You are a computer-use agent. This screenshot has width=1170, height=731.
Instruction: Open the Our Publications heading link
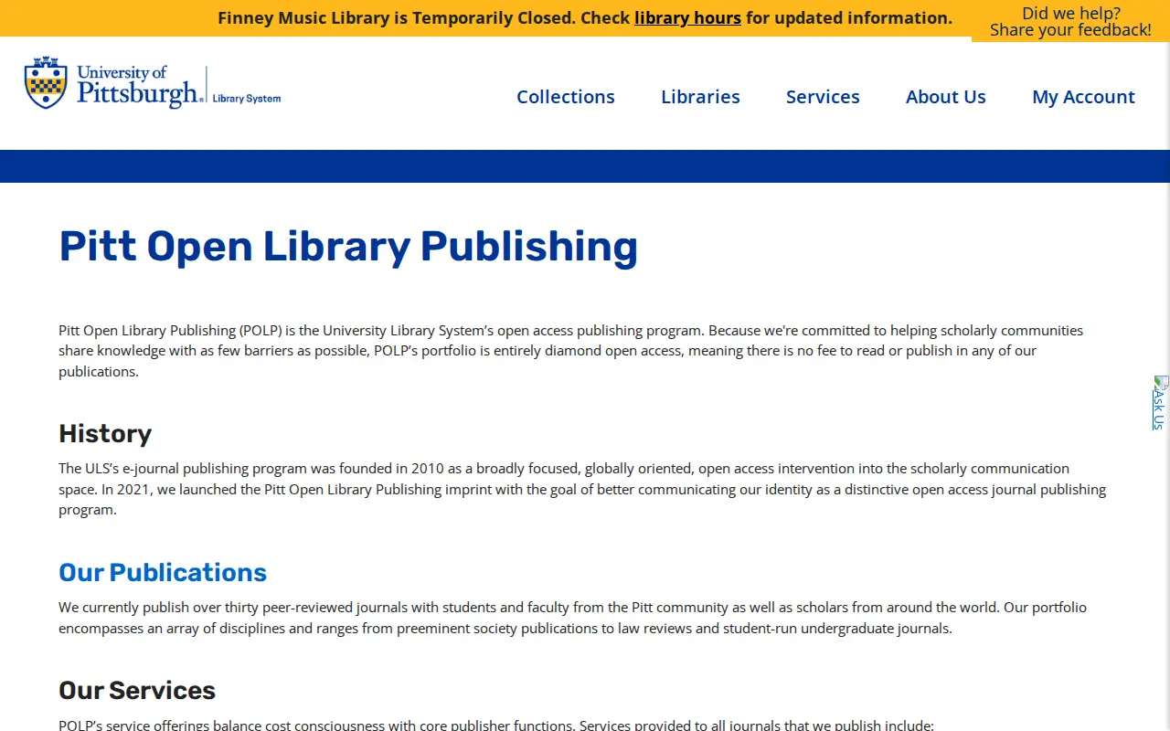click(163, 572)
